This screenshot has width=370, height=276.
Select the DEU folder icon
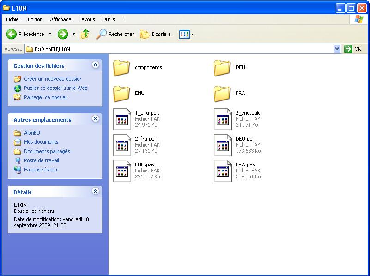pyautogui.click(x=222, y=68)
